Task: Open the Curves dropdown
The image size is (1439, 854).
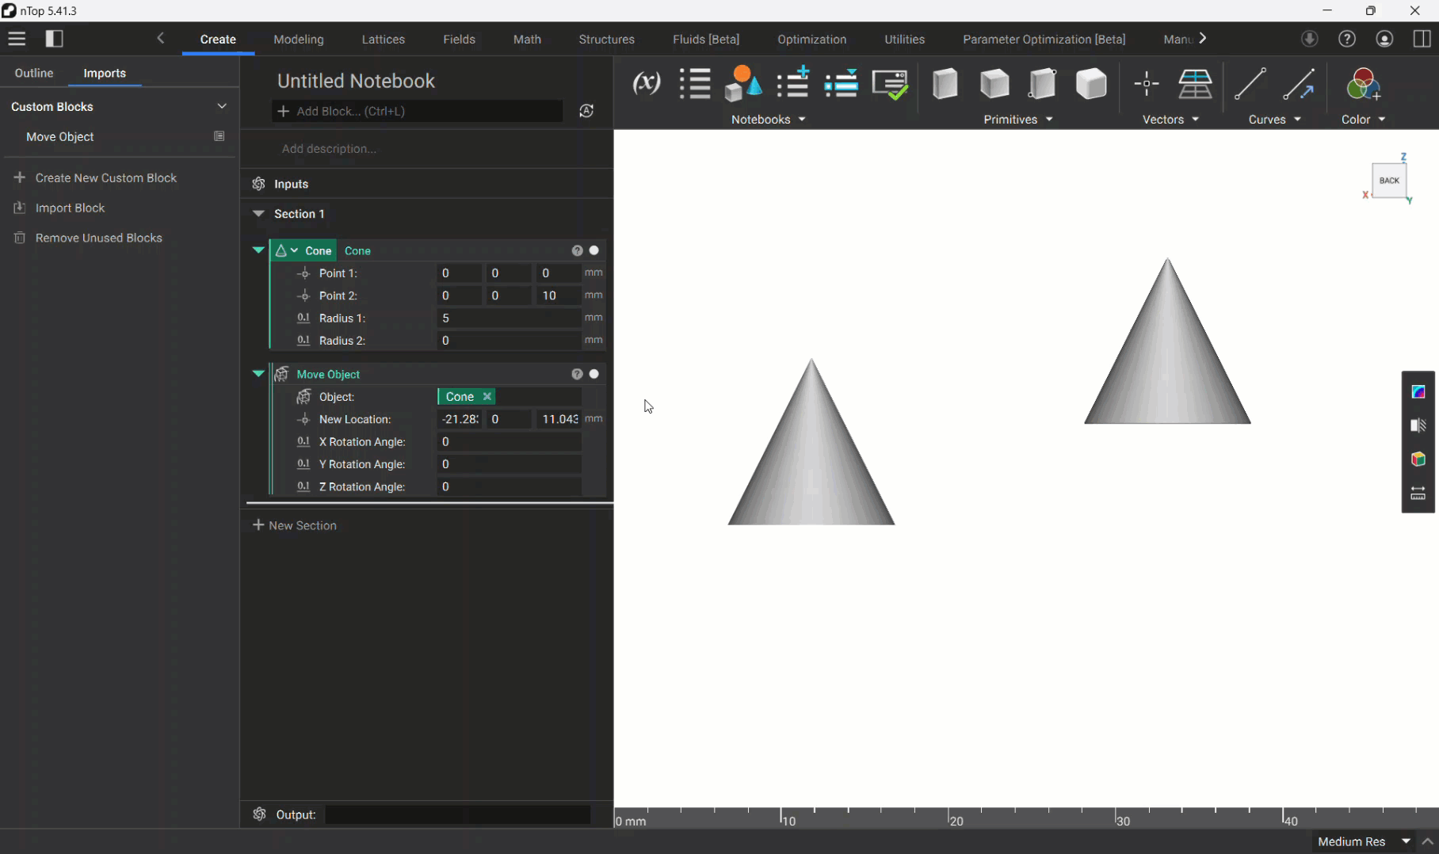Action: (1274, 119)
